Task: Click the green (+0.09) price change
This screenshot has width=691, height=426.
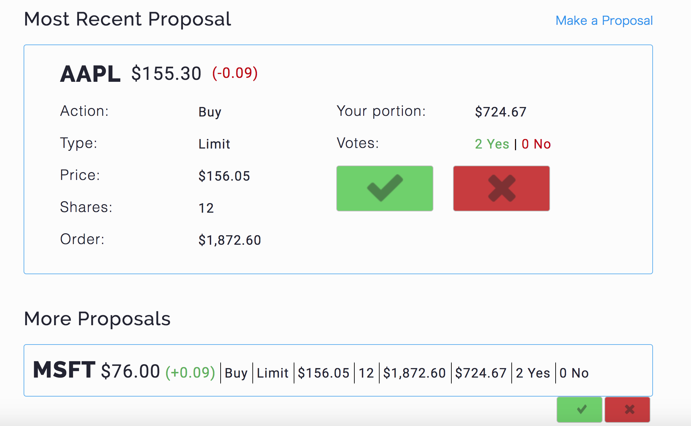Action: (190, 373)
